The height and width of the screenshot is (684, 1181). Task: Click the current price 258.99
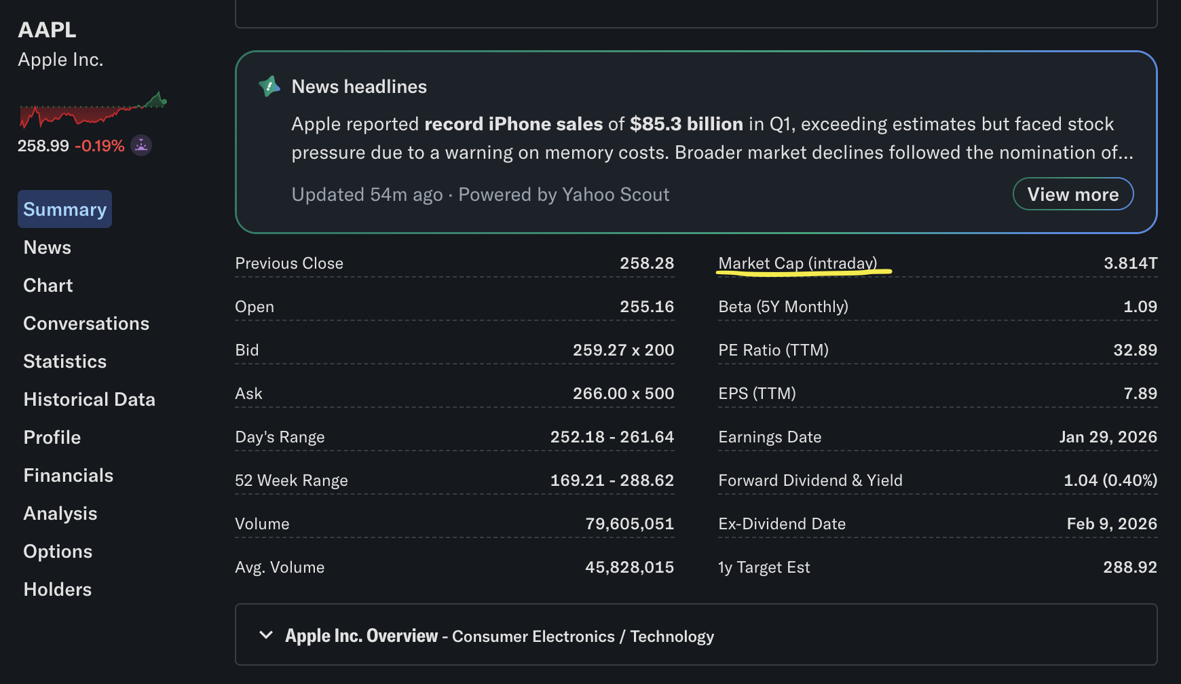pyautogui.click(x=43, y=146)
